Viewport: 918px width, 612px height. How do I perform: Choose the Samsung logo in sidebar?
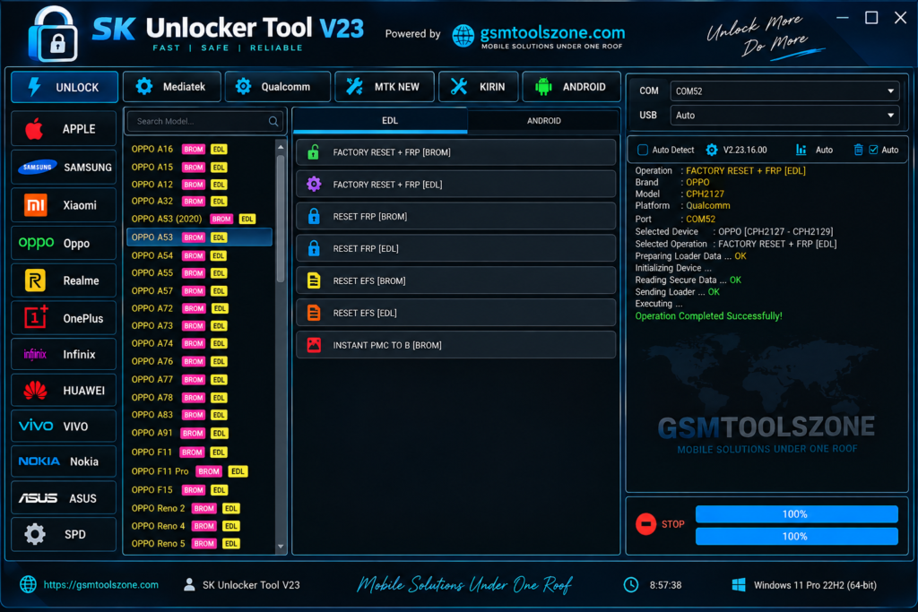(38, 168)
